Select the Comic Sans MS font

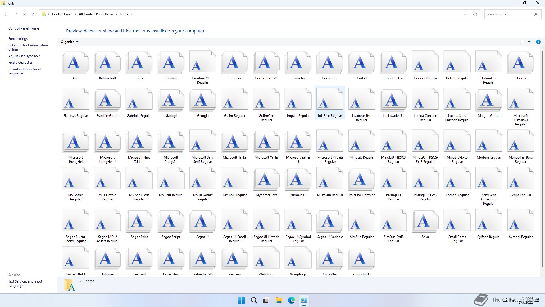(266, 66)
